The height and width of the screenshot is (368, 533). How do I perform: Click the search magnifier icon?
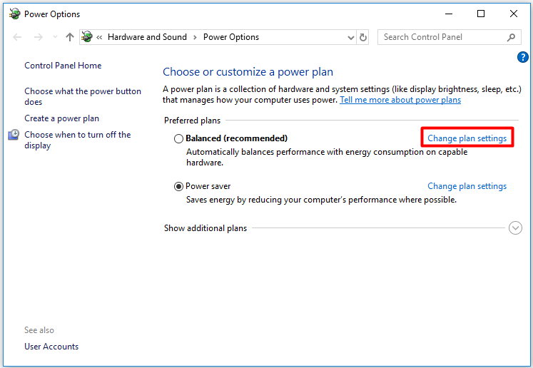(511, 37)
